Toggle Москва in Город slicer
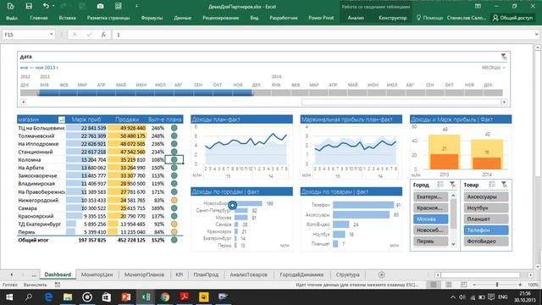This screenshot has height=305, width=542. 430,219
